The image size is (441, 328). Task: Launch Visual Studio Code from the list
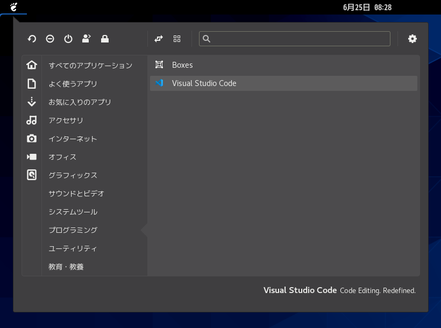pos(283,83)
